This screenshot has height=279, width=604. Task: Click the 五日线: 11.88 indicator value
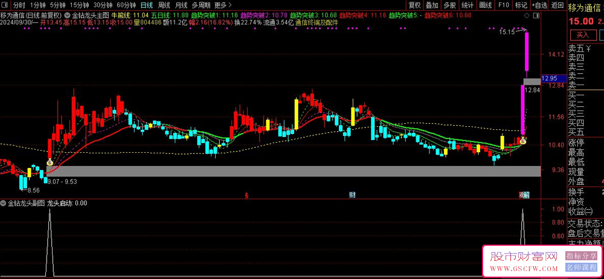170,16
